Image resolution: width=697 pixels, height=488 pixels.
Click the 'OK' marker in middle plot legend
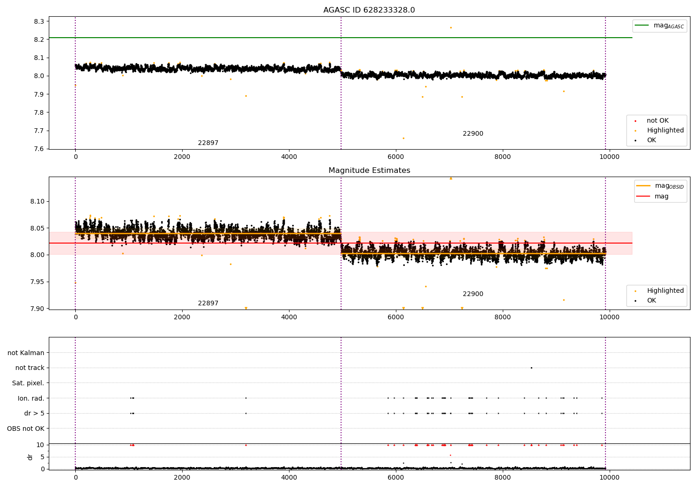pos(635,301)
